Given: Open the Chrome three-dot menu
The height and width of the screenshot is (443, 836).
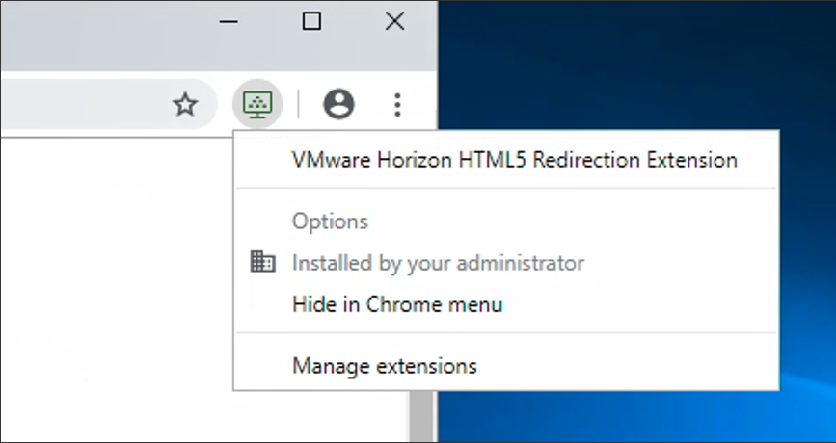Looking at the screenshot, I should pos(398,104).
